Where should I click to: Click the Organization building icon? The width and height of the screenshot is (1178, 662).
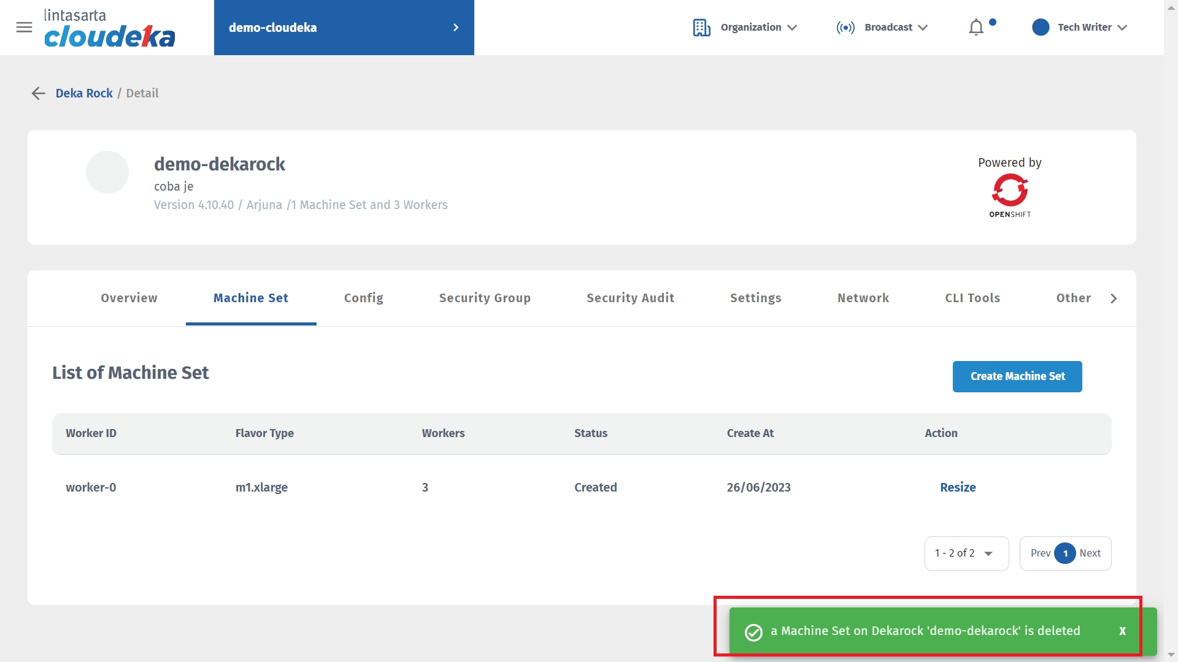[701, 28]
